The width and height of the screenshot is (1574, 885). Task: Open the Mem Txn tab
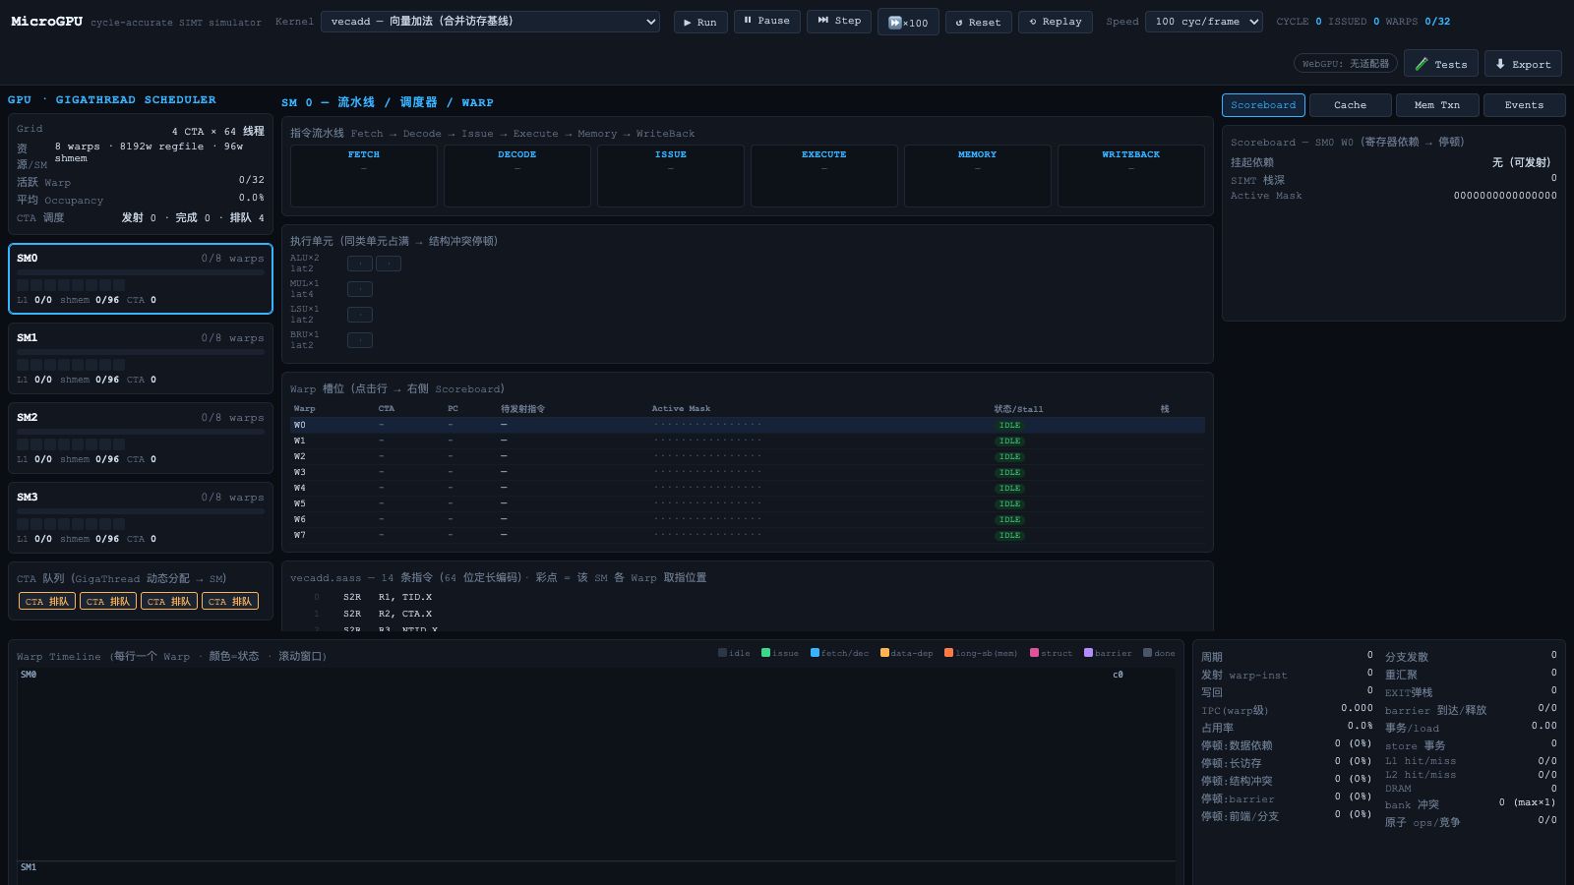1436,105
